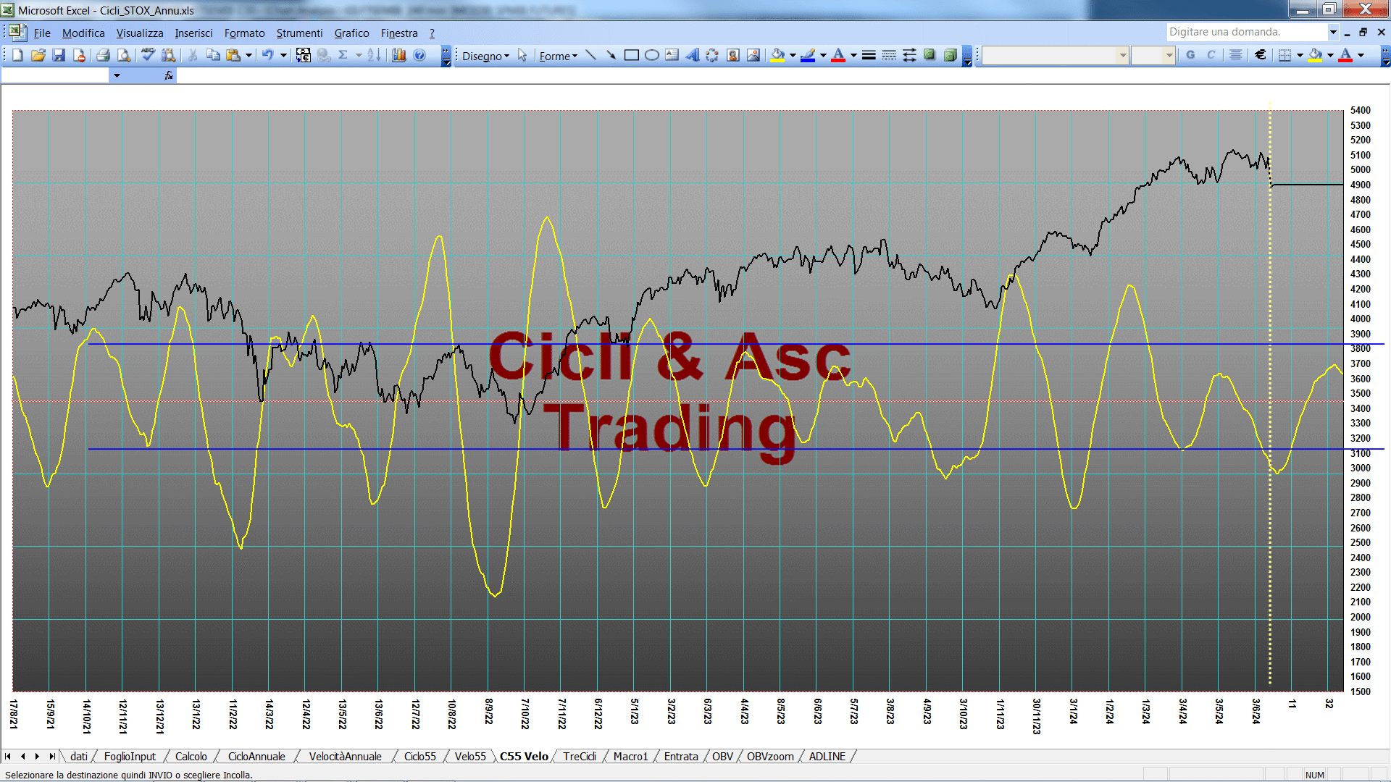
Task: Open the help question dropdown arrow
Action: coord(1332,32)
